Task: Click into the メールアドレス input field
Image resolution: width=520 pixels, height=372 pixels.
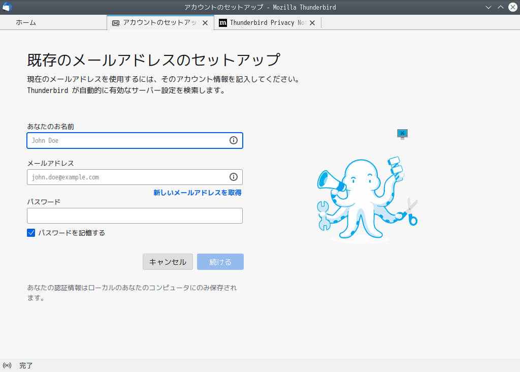Action: (x=135, y=177)
